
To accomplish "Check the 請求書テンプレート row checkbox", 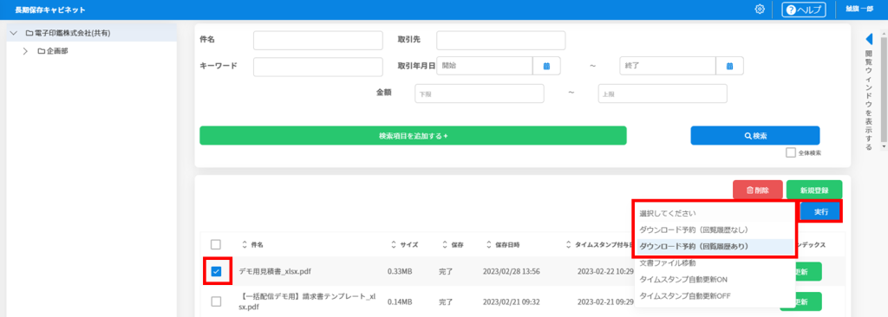I will pos(216,301).
